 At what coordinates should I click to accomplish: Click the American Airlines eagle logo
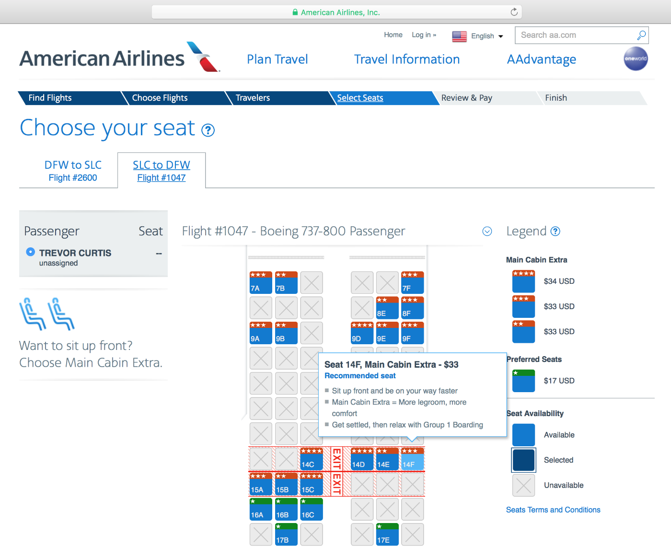pos(203,57)
